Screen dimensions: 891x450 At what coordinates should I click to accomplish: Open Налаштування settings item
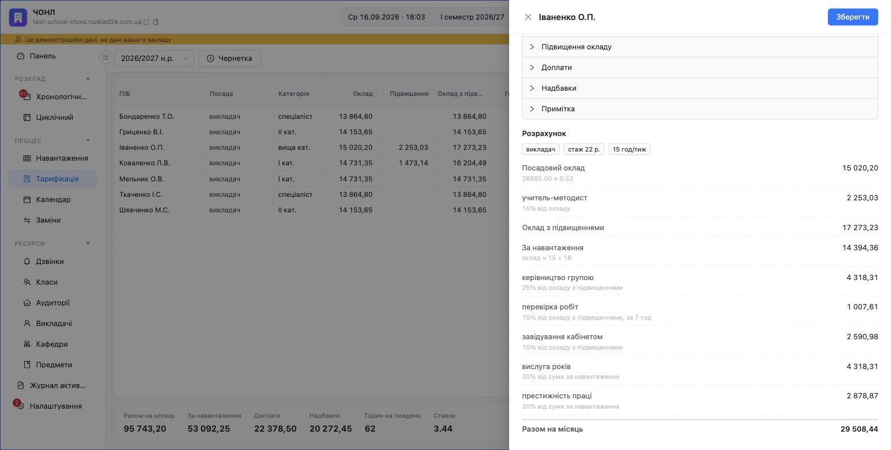[53, 406]
